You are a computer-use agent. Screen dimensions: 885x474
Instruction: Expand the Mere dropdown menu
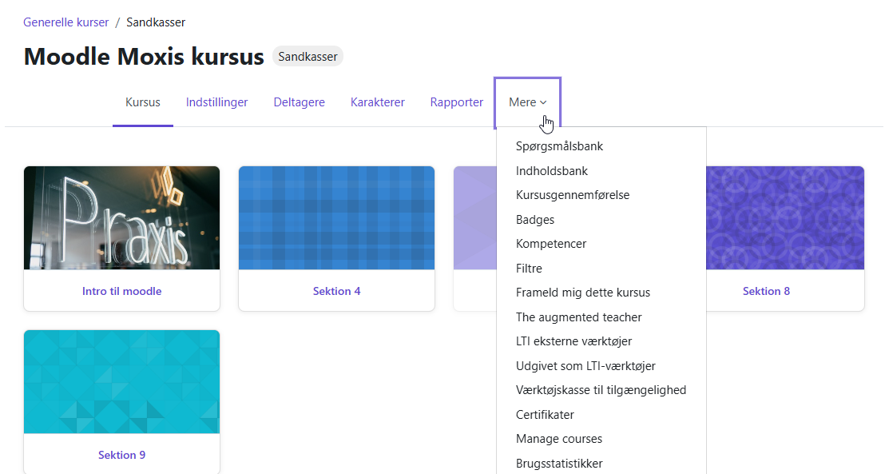pyautogui.click(x=526, y=102)
